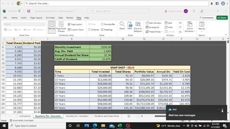Select the 25 Years row label
230x129 pixels.
[x=72, y=92]
